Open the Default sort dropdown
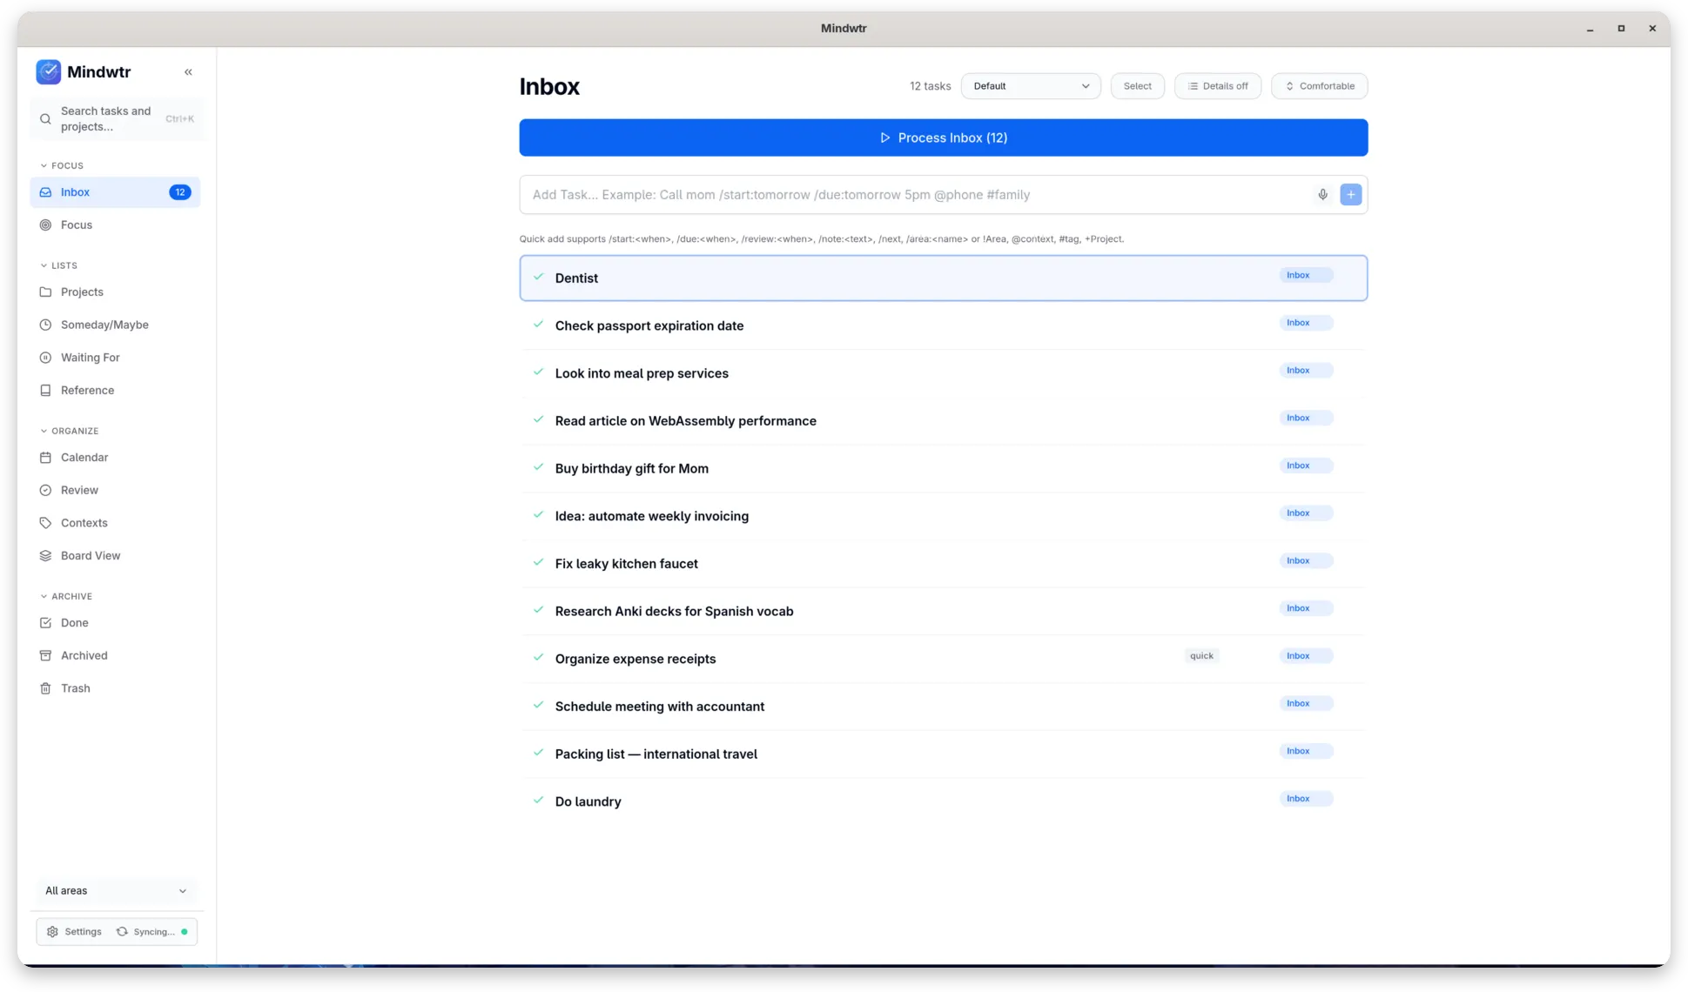 coord(1030,86)
